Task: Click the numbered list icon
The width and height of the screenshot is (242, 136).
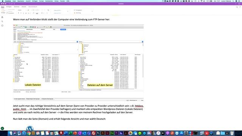Action: tap(37, 10)
